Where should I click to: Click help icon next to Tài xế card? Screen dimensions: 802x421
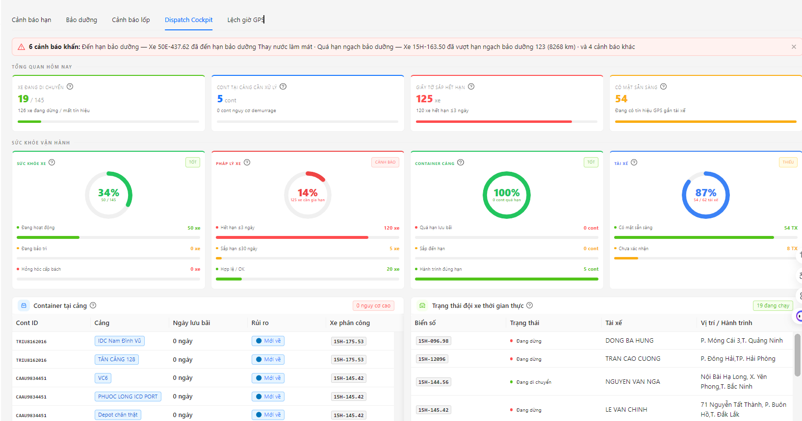click(x=634, y=163)
